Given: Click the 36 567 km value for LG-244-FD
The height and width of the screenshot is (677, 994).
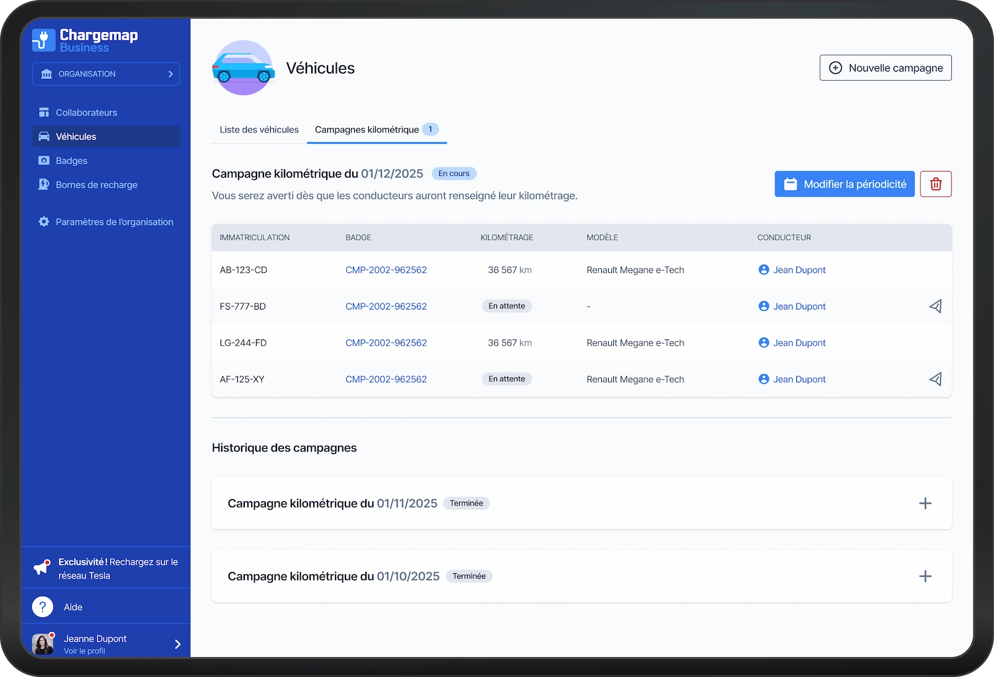Looking at the screenshot, I should (509, 343).
